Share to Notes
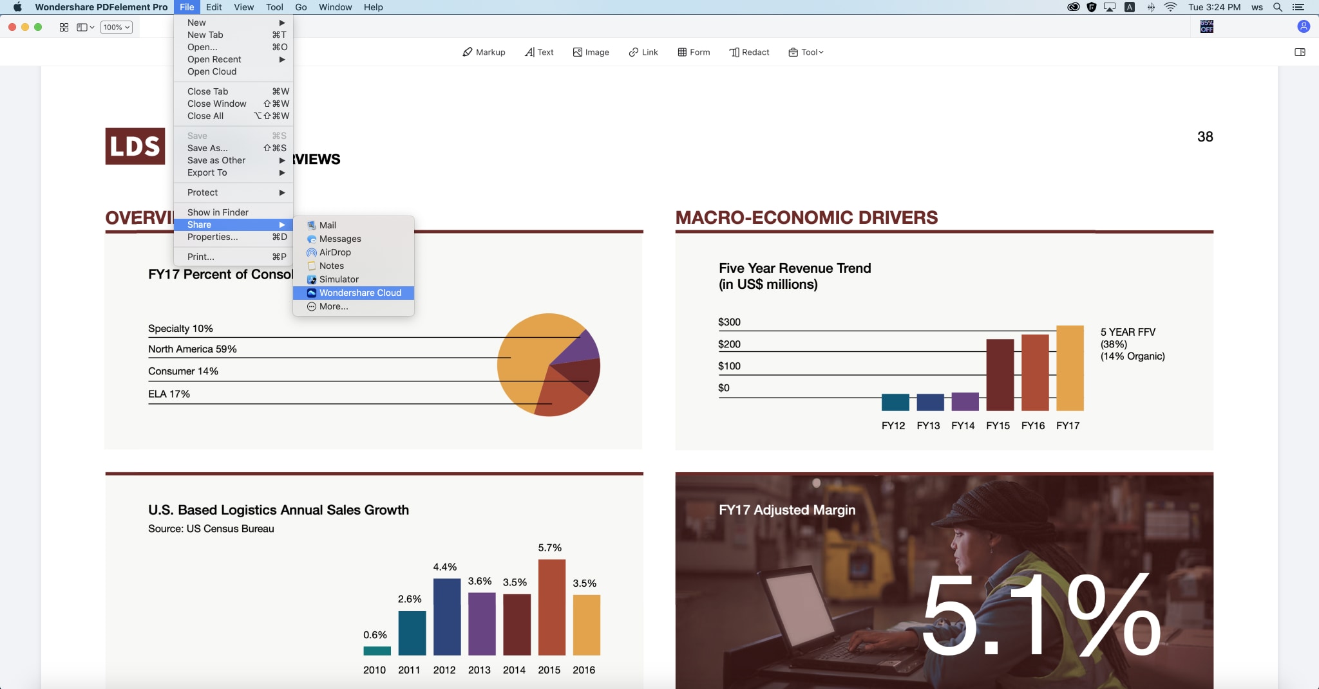 tap(354, 266)
